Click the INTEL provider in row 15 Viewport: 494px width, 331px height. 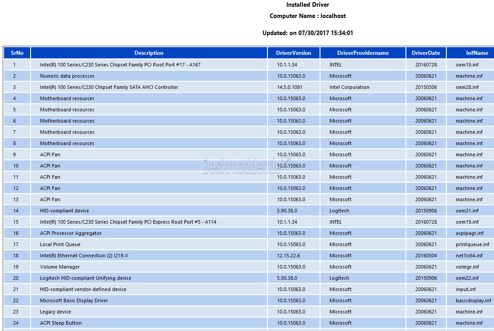click(335, 222)
